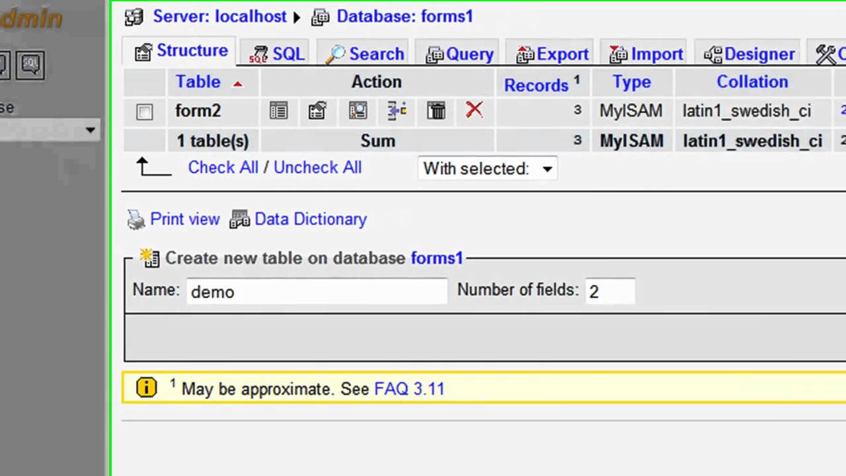
Task: Click the Insert icon for form2
Action: pyautogui.click(x=397, y=110)
